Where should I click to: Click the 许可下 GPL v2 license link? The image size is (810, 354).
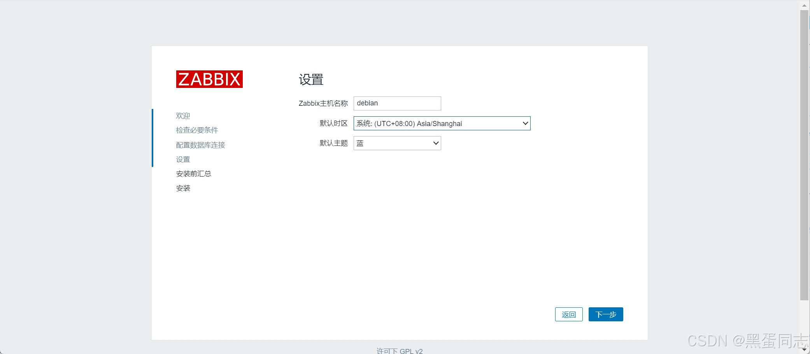tap(400, 351)
